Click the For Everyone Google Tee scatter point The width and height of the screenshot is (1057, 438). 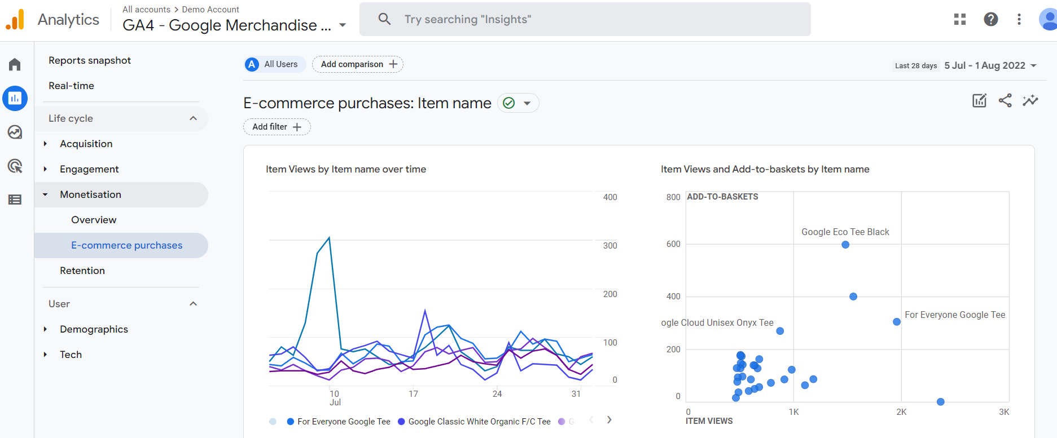click(897, 322)
